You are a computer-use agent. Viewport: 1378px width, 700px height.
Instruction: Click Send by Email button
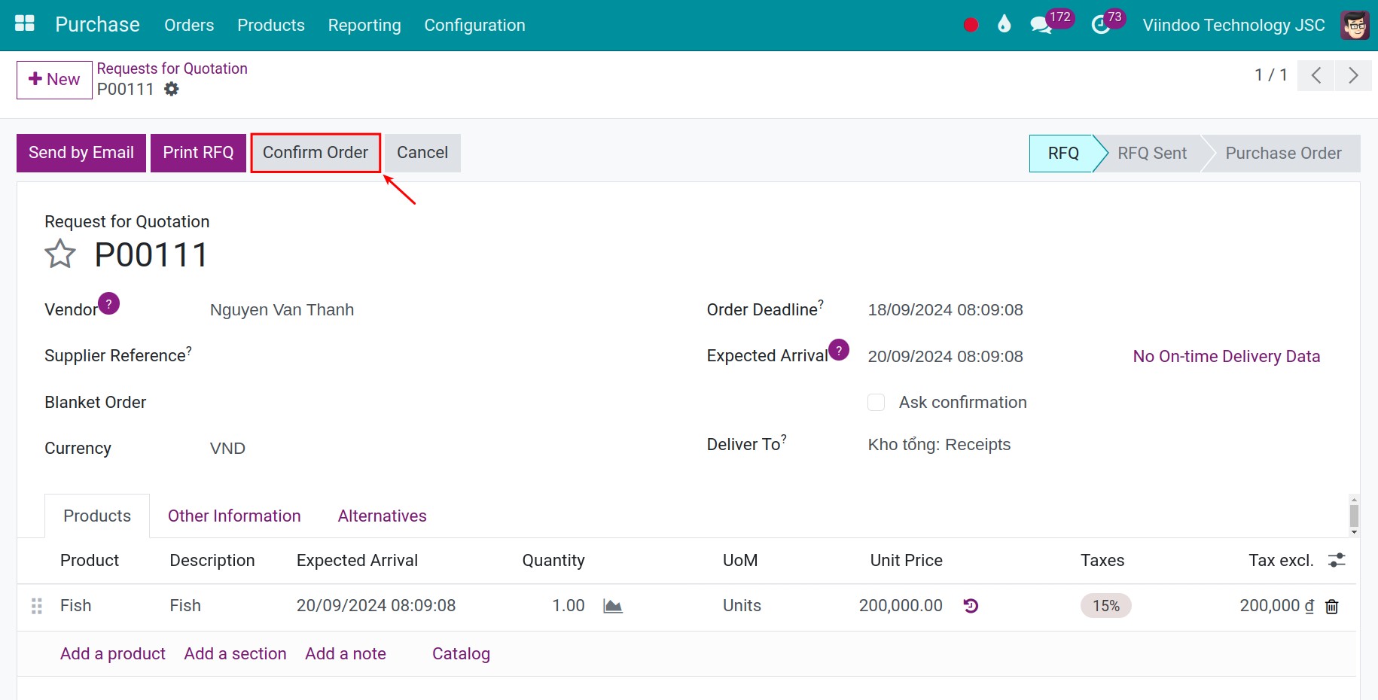coord(81,153)
